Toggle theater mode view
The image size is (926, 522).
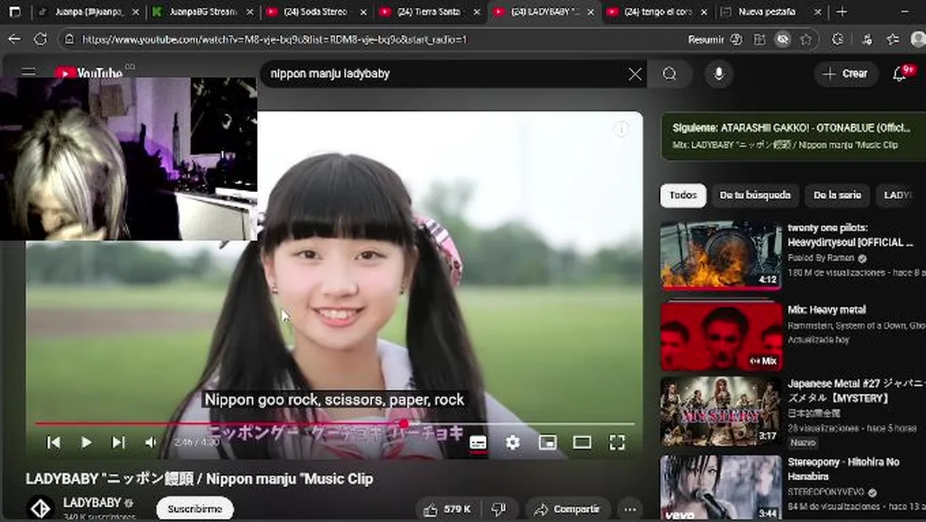(582, 442)
